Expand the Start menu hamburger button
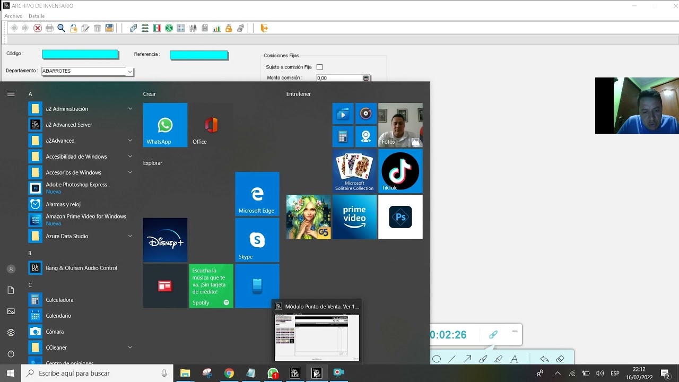679x382 pixels. coord(11,94)
